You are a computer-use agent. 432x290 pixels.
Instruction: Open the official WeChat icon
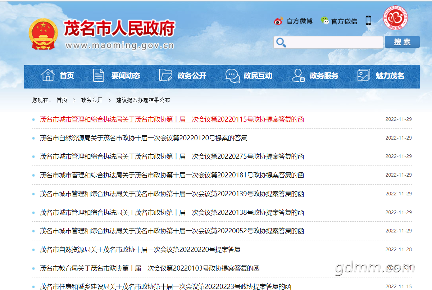325,21
